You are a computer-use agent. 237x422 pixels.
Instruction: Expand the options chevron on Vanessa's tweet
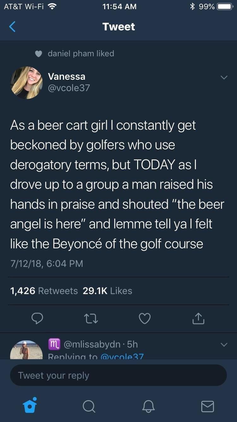(224, 78)
